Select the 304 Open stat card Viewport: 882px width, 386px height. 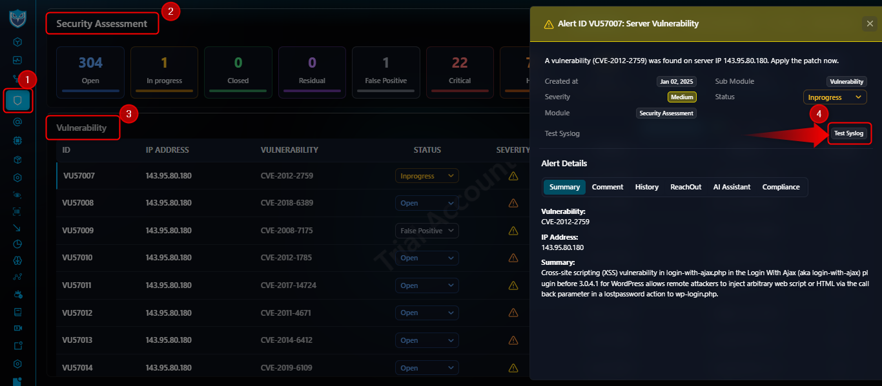90,72
